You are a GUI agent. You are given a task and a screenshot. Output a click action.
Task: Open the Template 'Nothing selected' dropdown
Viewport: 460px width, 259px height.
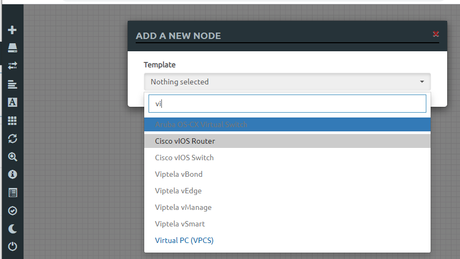pyautogui.click(x=287, y=82)
